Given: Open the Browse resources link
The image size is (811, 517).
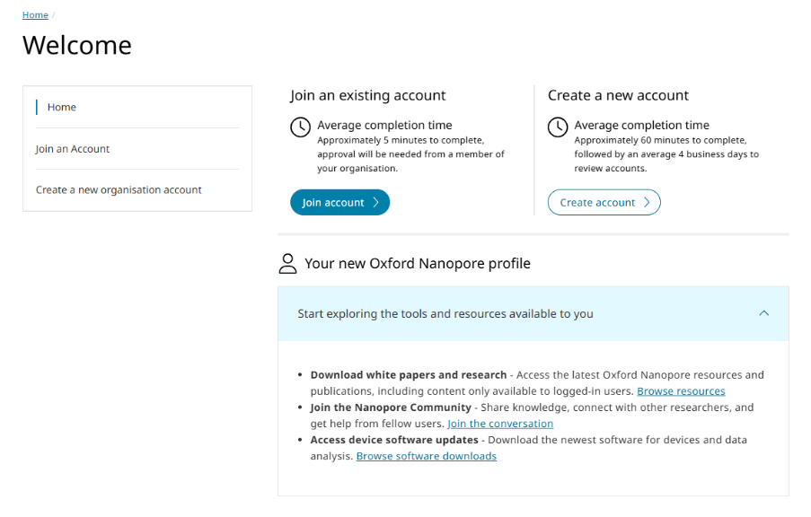Looking at the screenshot, I should coord(681,391).
